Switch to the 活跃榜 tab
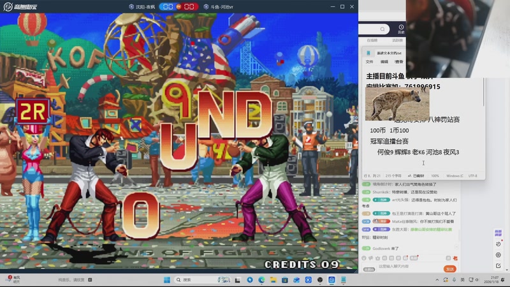 pyautogui.click(x=397, y=40)
